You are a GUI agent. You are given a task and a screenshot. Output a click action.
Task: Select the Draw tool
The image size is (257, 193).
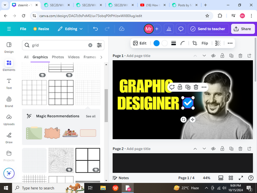point(9,138)
